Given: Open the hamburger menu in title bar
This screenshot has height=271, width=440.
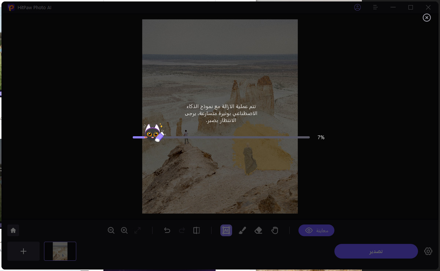Looking at the screenshot, I should (x=375, y=7).
